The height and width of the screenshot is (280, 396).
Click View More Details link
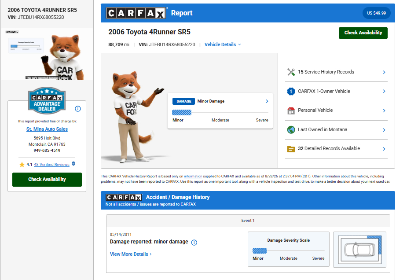click(x=131, y=254)
